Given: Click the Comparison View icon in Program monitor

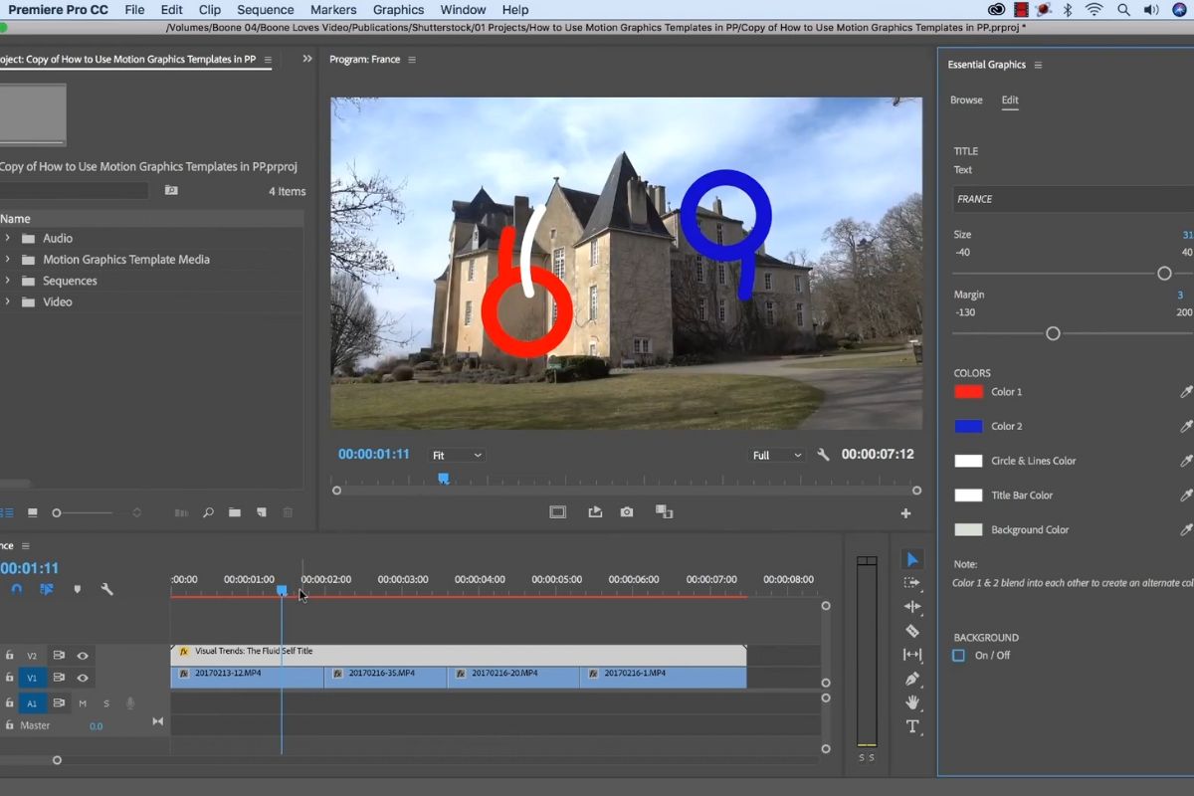Looking at the screenshot, I should [664, 512].
